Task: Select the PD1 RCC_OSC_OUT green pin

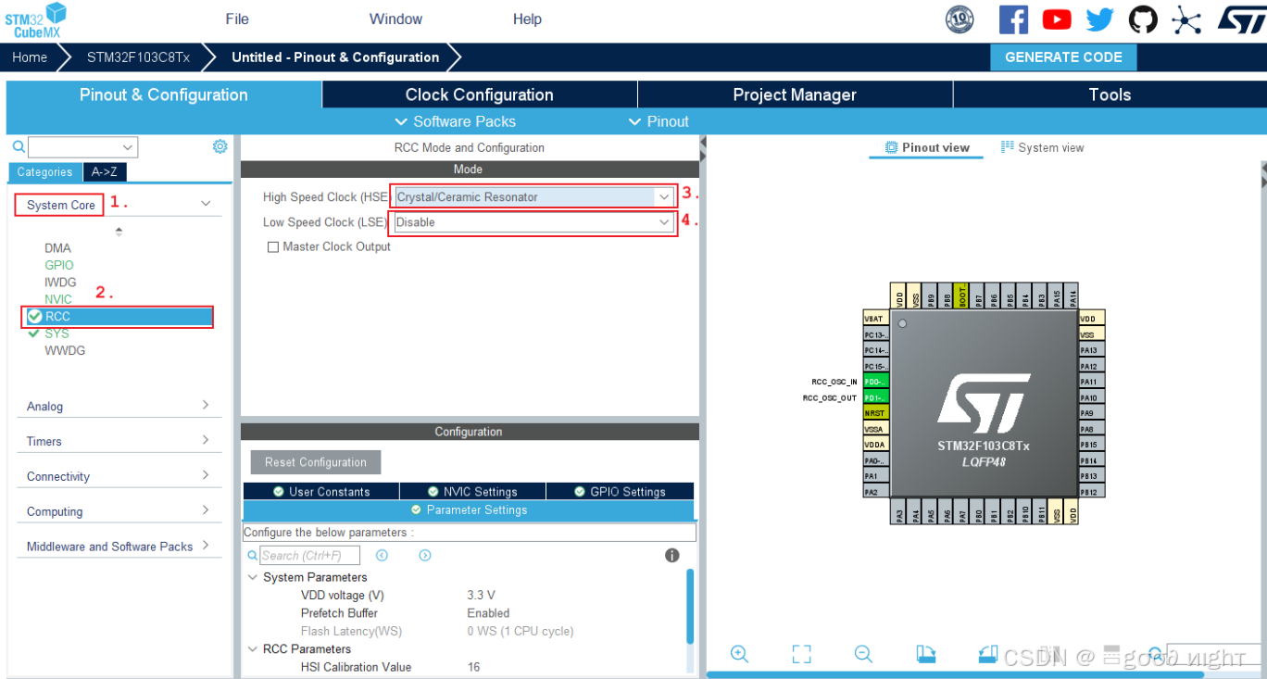Action: tap(875, 397)
